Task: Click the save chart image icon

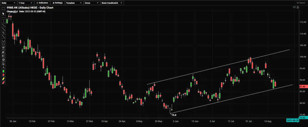Action: (294, 7)
